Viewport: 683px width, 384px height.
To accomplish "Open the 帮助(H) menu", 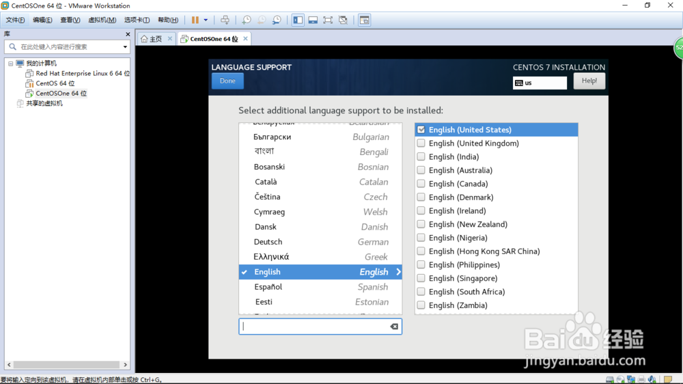I will coord(168,20).
